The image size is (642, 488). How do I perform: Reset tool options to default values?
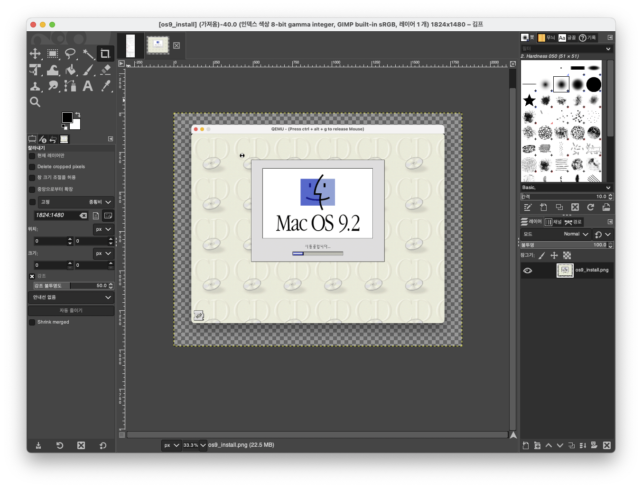(103, 445)
